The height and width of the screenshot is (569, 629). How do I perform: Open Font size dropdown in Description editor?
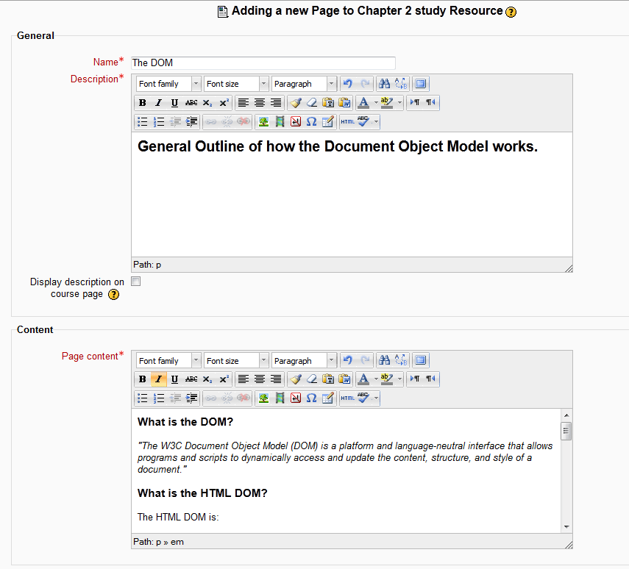coord(236,84)
